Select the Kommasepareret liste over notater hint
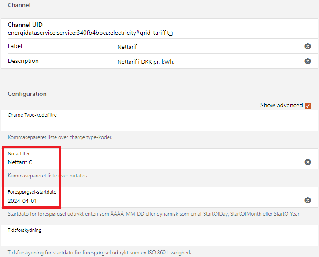319x257 pixels. [x=48, y=176]
